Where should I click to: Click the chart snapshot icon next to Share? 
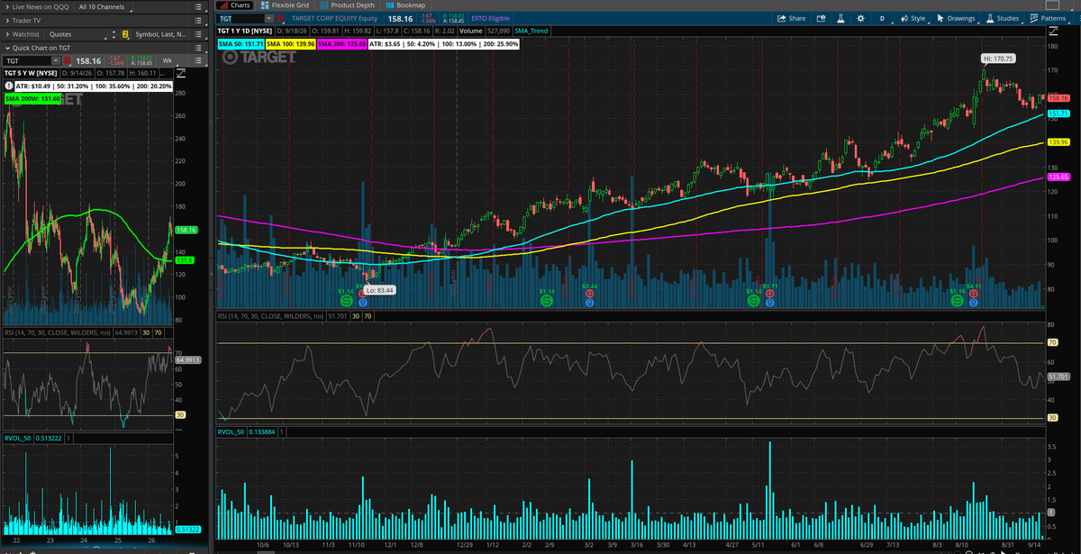tap(821, 18)
